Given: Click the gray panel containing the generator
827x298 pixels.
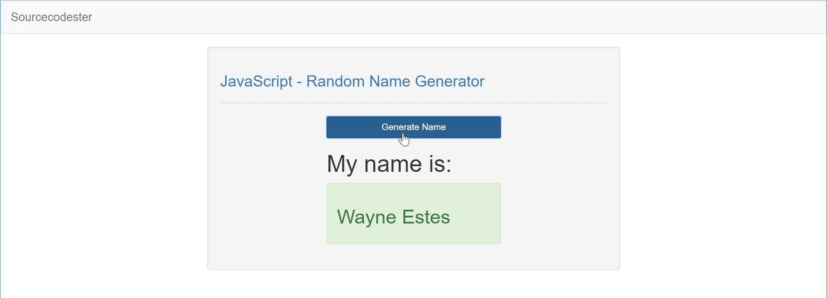Looking at the screenshot, I should tap(258, 258).
